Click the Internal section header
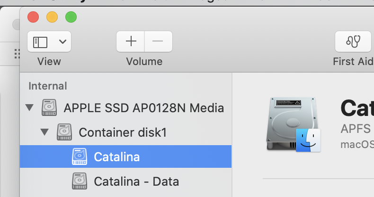Screen dimensions: 374x197 48,86
